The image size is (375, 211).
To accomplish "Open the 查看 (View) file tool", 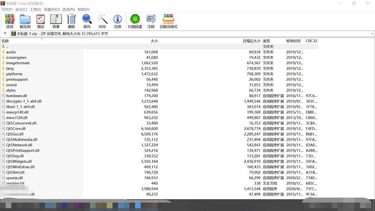I will pyautogui.click(x=56, y=21).
